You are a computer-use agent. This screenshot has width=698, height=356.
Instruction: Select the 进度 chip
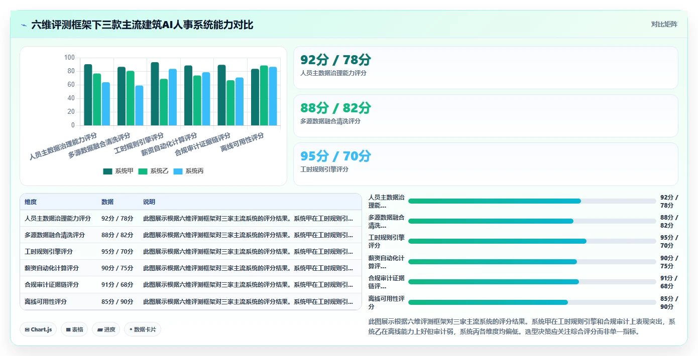click(x=106, y=329)
